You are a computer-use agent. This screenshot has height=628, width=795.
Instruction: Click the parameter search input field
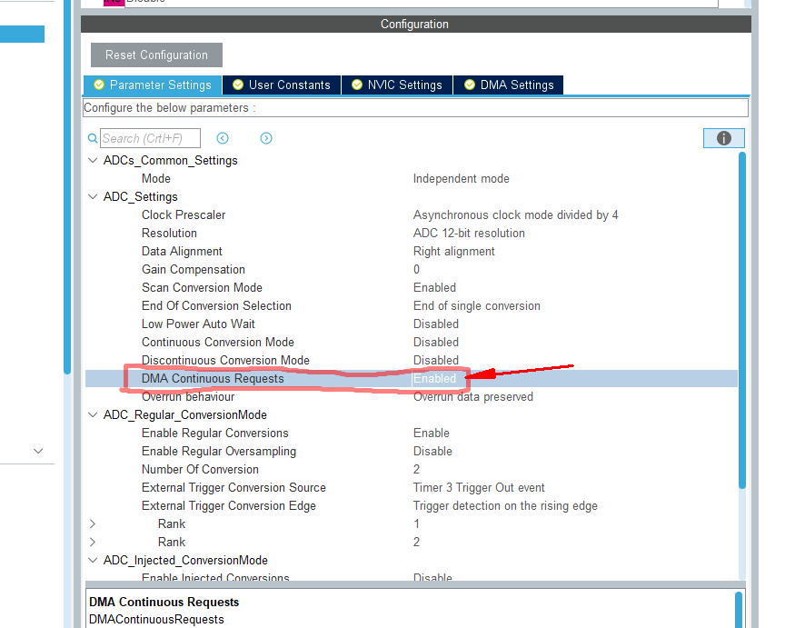149,138
